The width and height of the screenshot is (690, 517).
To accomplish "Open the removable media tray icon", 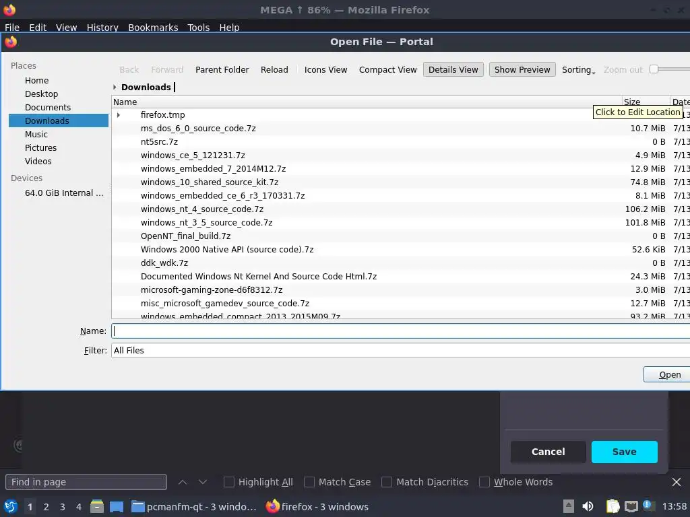I will (569, 506).
